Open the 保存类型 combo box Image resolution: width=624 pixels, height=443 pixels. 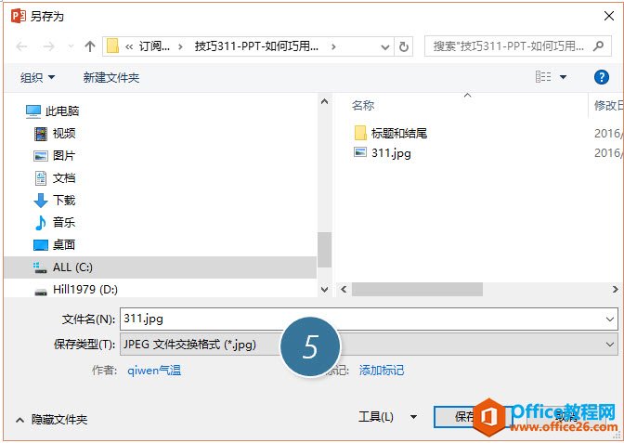coord(369,345)
